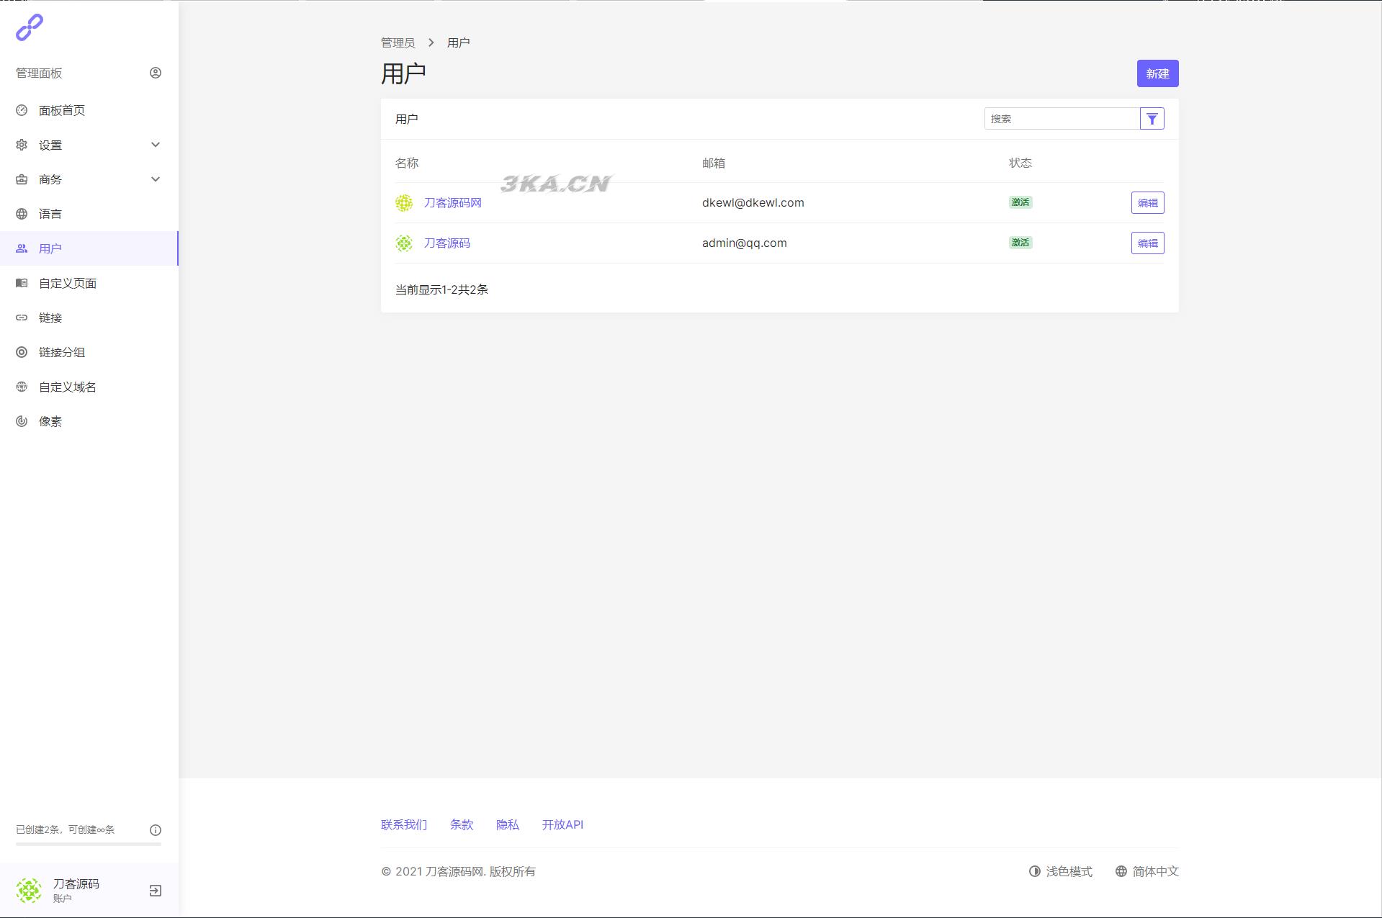
Task: Click the info icon beside 已创建2条
Action: [x=156, y=830]
